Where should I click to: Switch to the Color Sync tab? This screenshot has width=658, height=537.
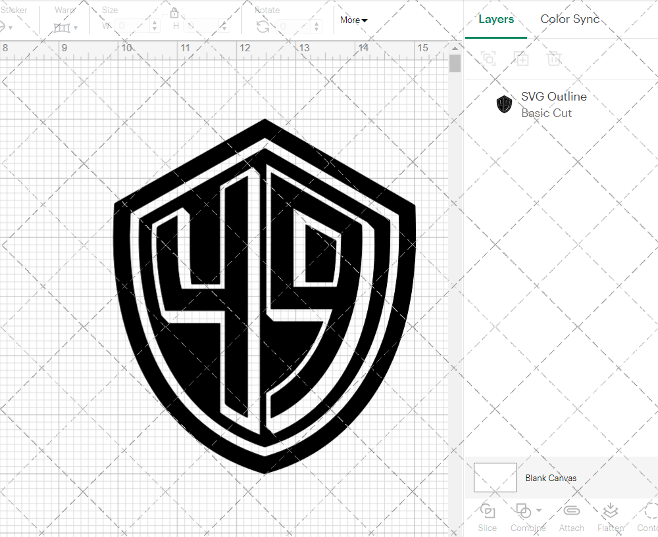570,19
